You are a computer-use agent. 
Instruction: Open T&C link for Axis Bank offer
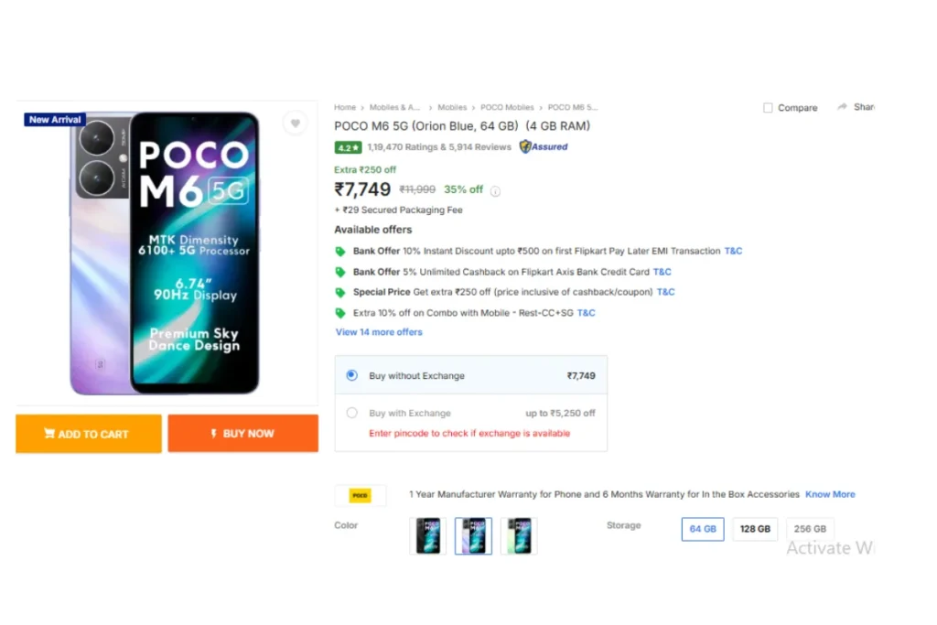[x=662, y=272]
